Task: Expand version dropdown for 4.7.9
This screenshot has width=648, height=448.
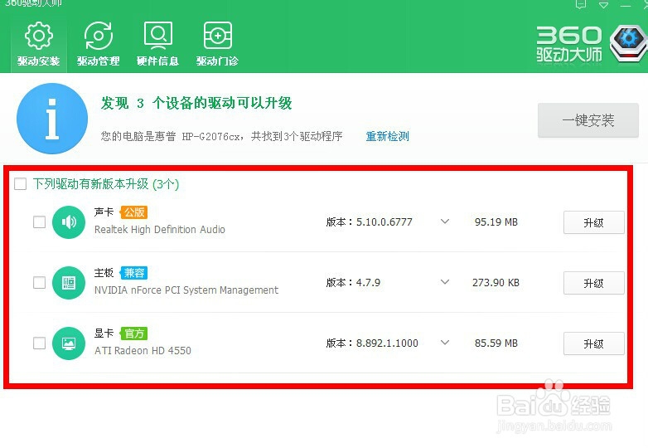Action: (x=445, y=282)
